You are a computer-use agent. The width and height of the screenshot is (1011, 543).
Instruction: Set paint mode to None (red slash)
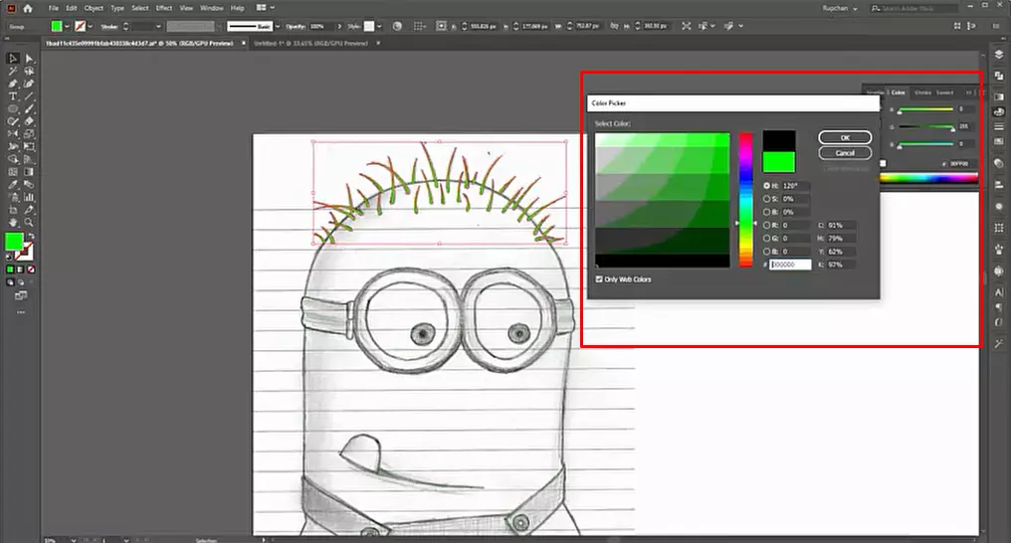(31, 270)
